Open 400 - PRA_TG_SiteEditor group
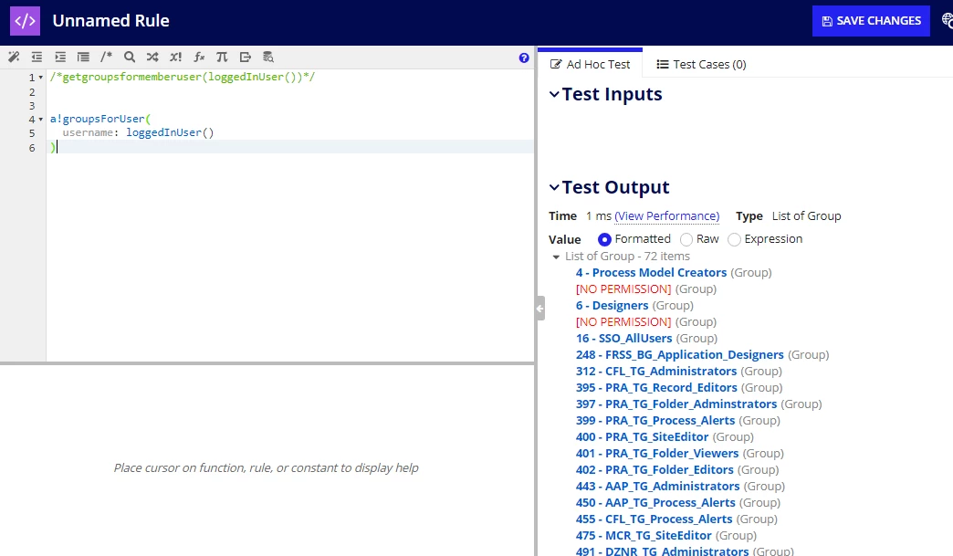Screen dimensions: 953x556 (642, 436)
